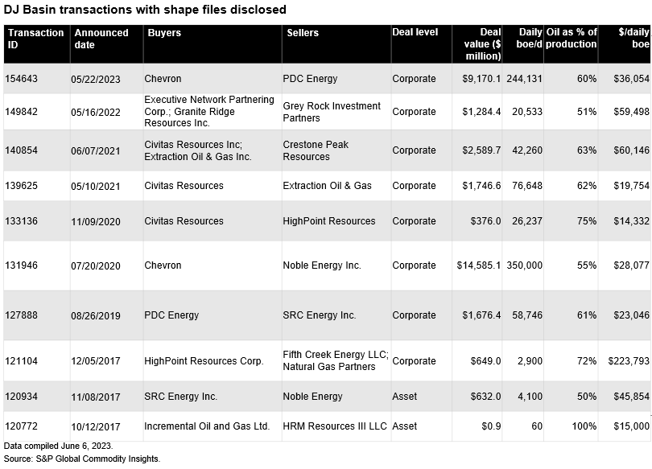Select the Crestone Peak Resources cell

tap(316, 150)
